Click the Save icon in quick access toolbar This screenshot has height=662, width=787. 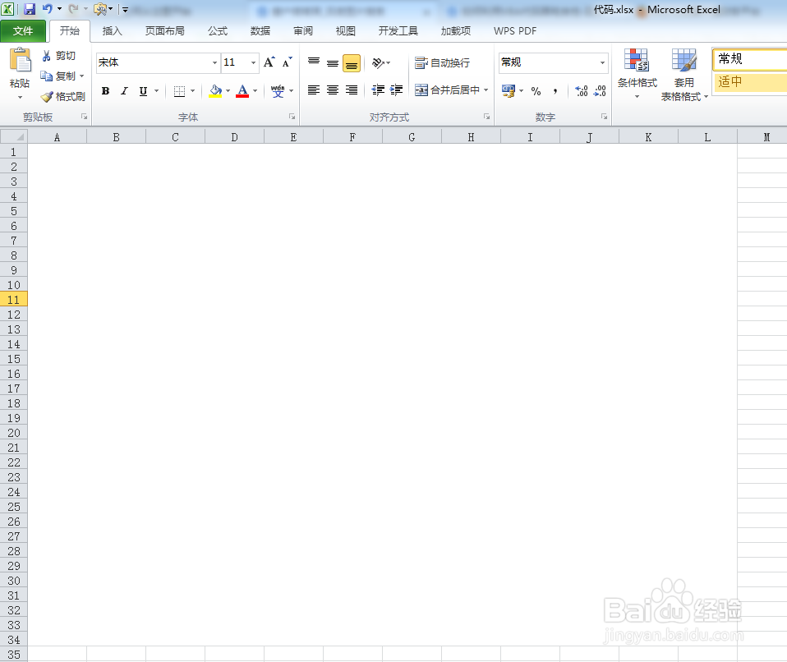click(30, 9)
